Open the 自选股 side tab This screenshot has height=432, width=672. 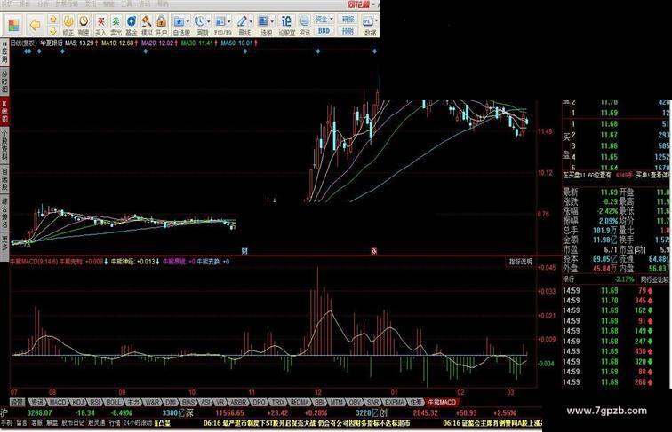(4, 179)
